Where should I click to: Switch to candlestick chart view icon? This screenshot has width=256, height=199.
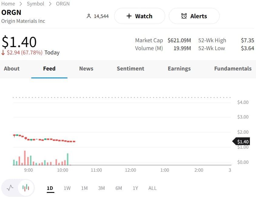tap(26, 188)
